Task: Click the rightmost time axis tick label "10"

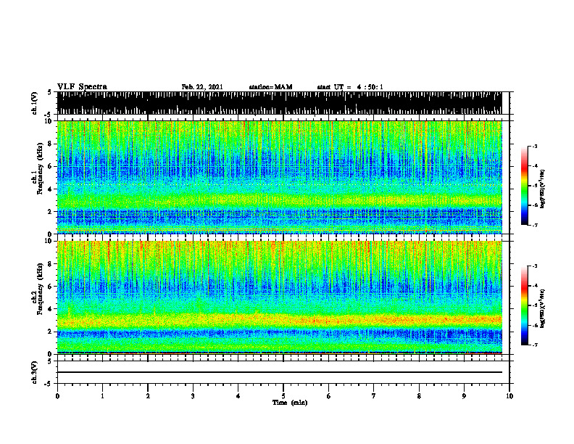Action: 509,396
